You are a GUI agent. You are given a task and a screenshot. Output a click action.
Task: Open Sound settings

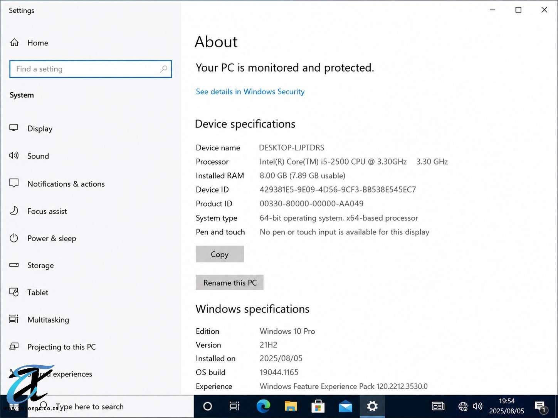click(29, 156)
